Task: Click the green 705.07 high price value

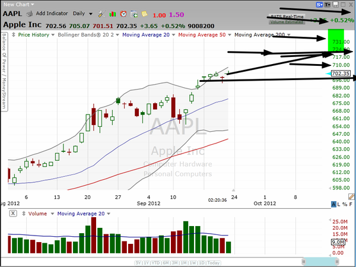Action: pyautogui.click(x=80, y=26)
